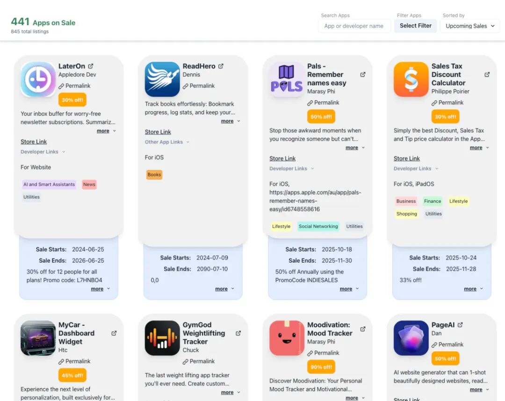The image size is (505, 401).
Task: Expand ReadHero description with more
Action: (x=231, y=122)
